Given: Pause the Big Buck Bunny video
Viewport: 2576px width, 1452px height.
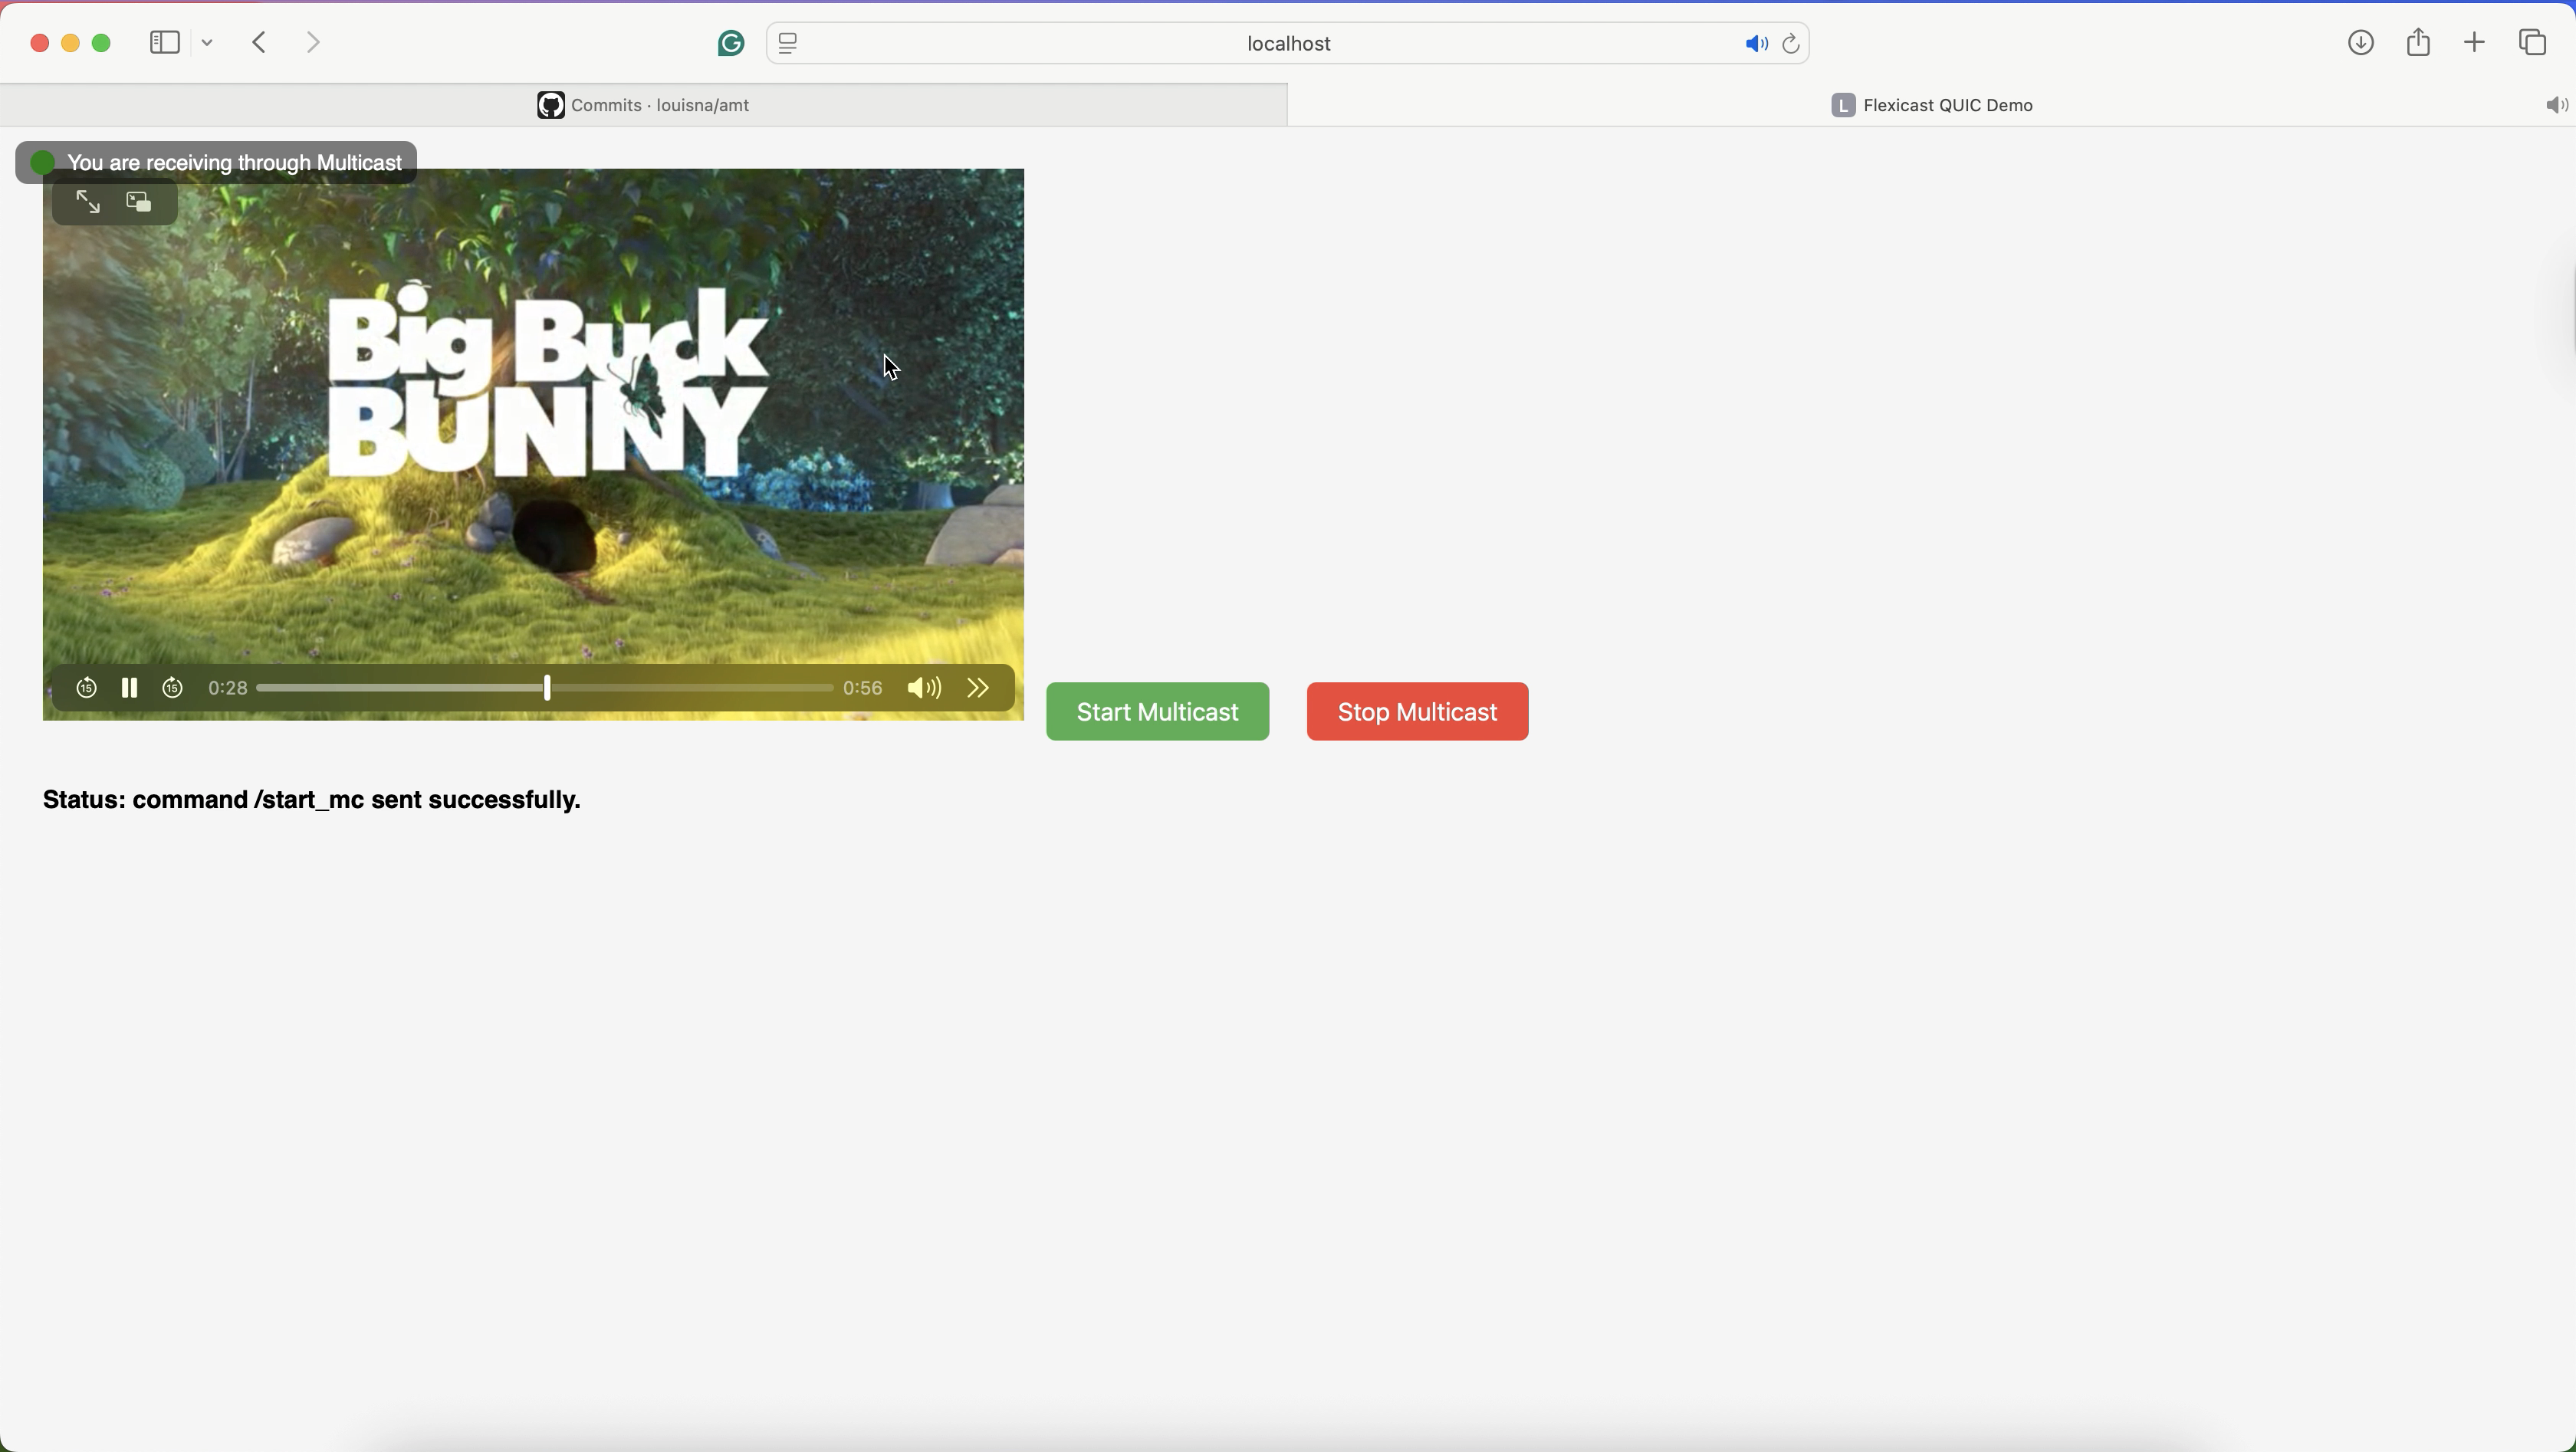Looking at the screenshot, I should tap(129, 688).
